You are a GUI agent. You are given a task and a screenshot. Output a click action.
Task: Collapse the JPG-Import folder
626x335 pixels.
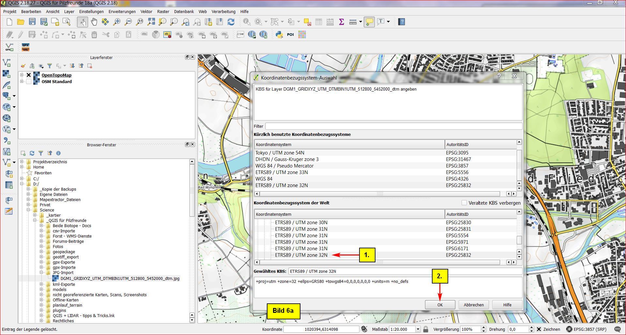pos(41,272)
